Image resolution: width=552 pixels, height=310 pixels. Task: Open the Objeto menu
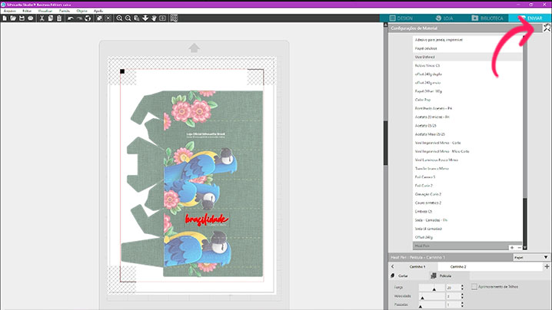coord(81,11)
